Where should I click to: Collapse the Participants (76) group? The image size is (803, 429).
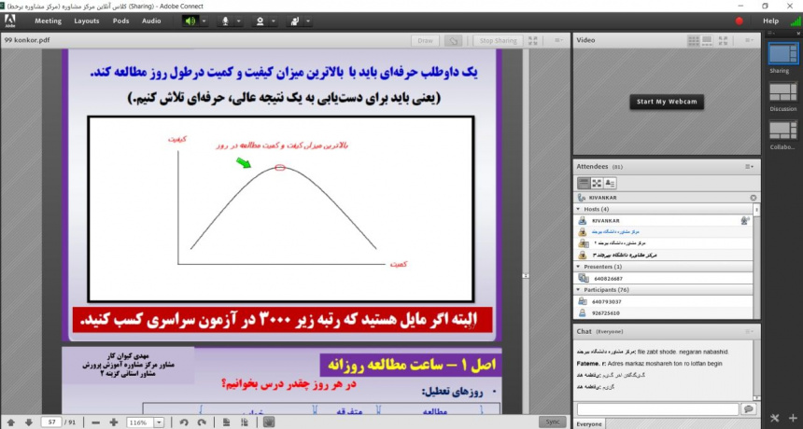(579, 290)
